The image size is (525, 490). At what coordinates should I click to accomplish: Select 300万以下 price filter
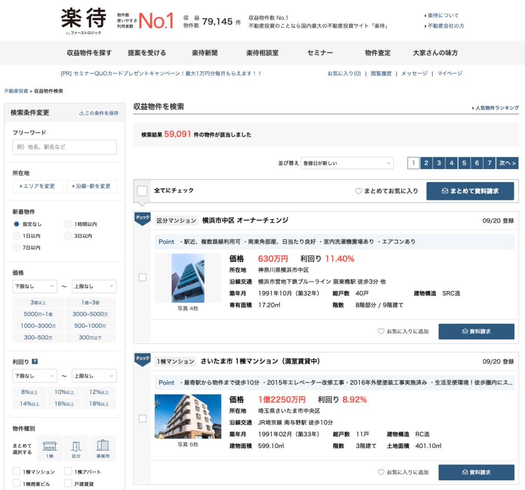pos(90,337)
